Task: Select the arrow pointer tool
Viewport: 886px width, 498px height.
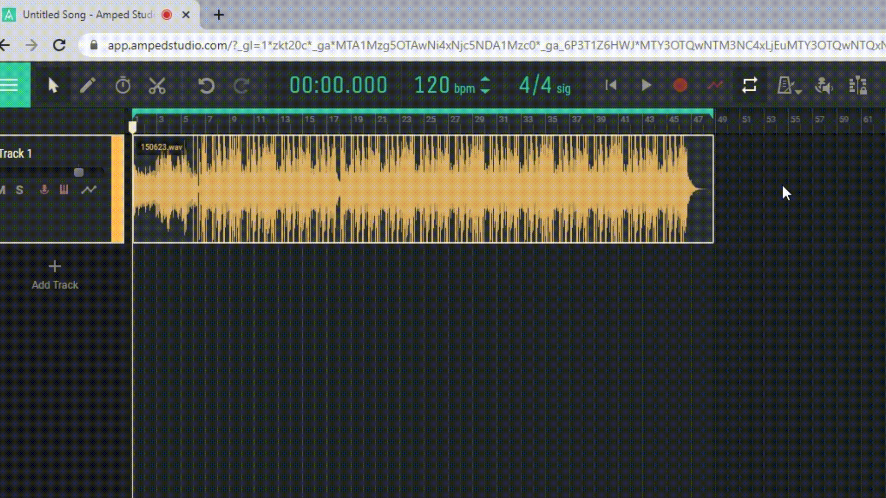Action: pos(53,86)
